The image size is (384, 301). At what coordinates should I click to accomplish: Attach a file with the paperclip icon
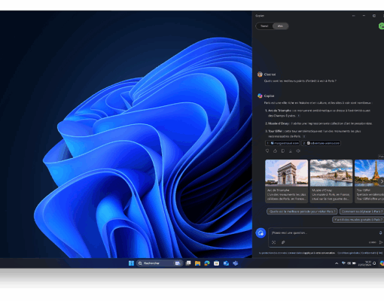[x=283, y=242]
